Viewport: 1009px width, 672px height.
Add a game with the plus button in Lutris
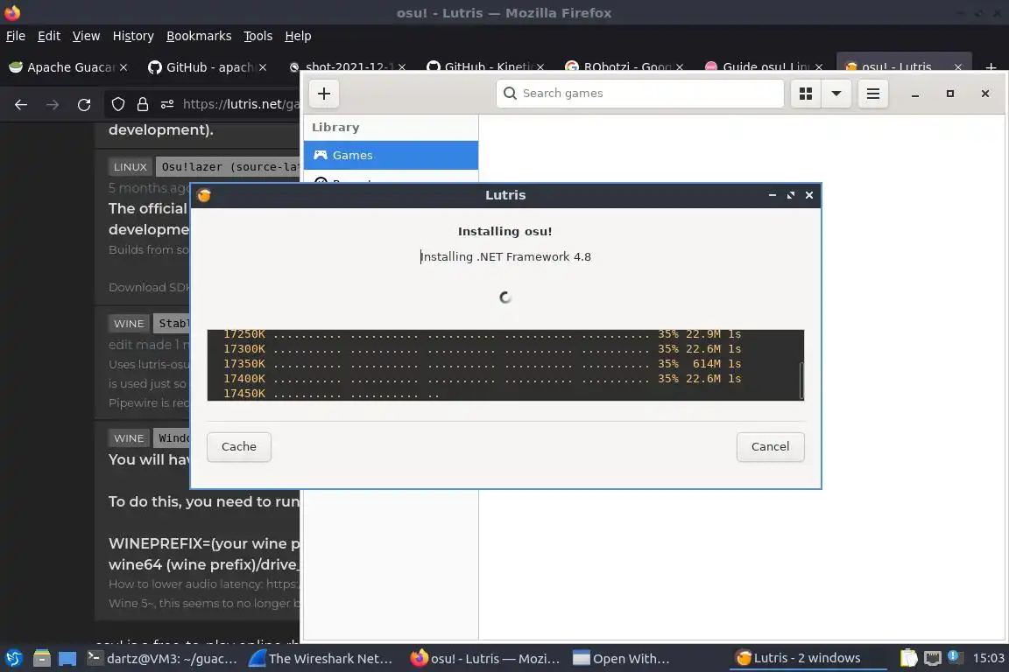click(x=324, y=94)
